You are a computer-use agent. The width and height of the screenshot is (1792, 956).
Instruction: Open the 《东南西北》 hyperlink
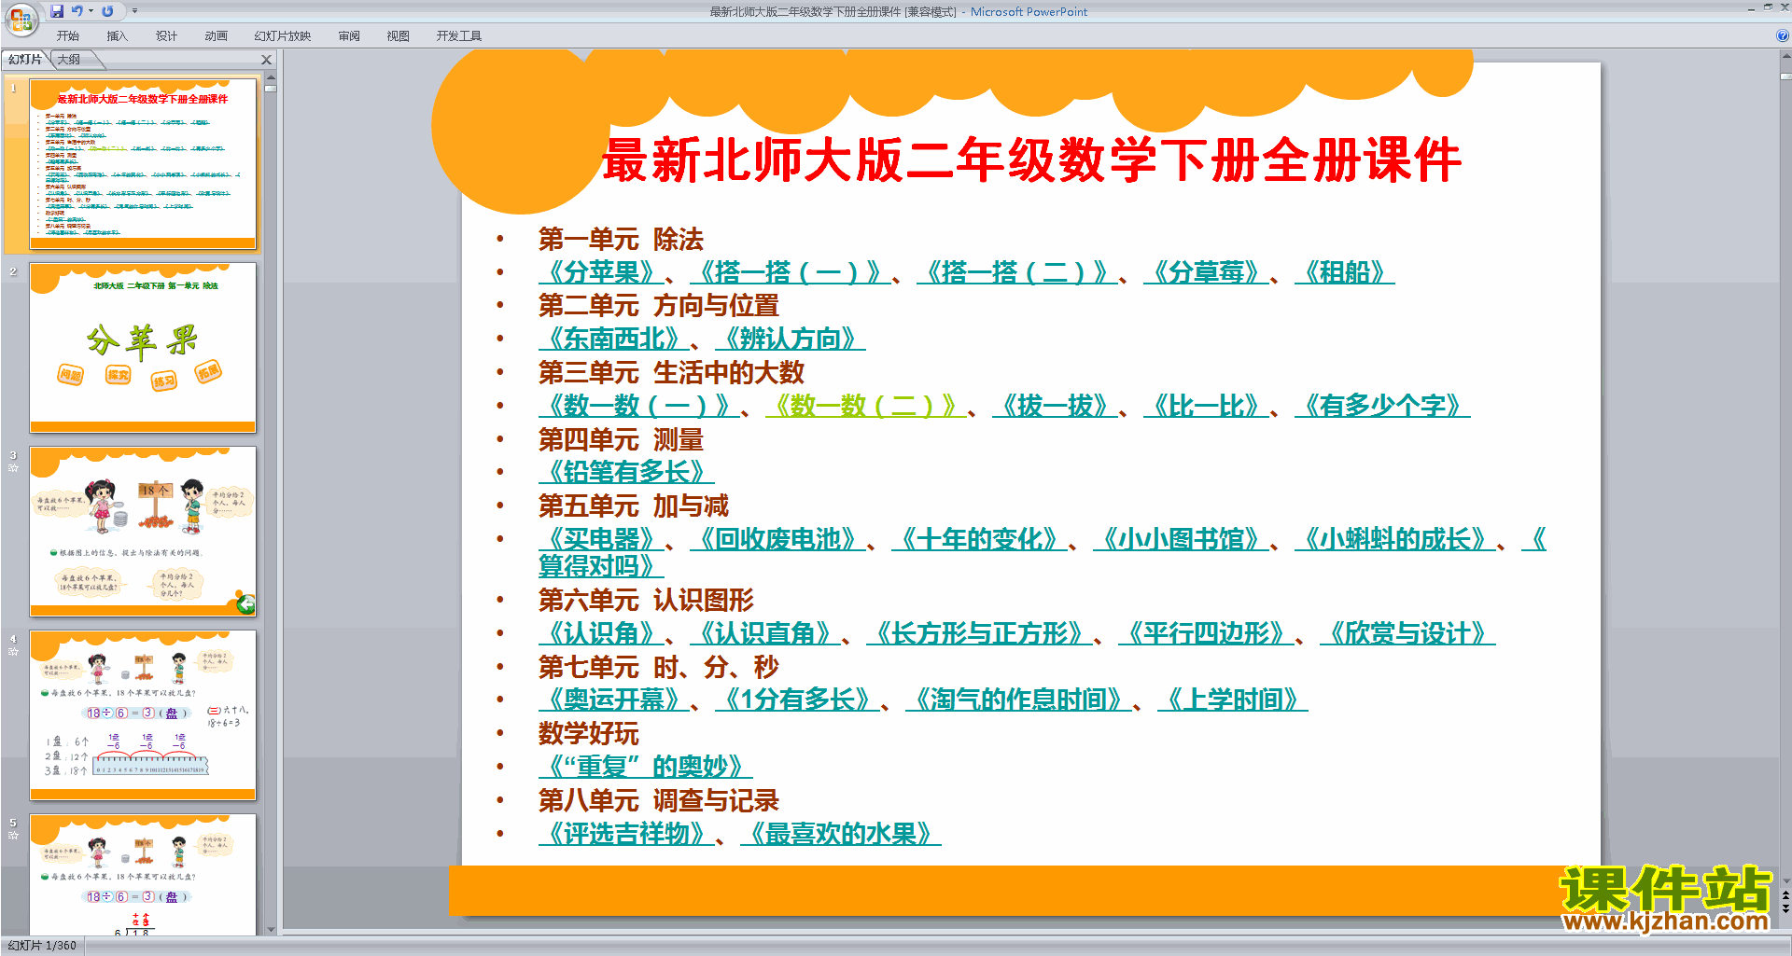614,339
